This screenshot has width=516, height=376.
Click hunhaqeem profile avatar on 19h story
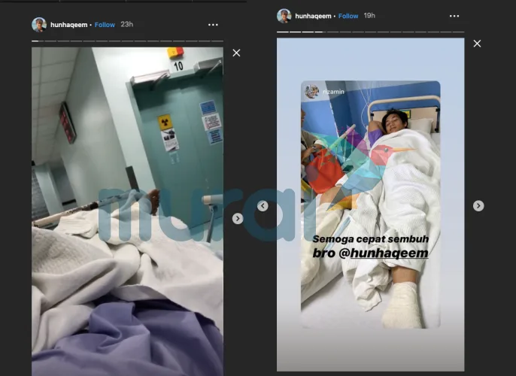284,16
